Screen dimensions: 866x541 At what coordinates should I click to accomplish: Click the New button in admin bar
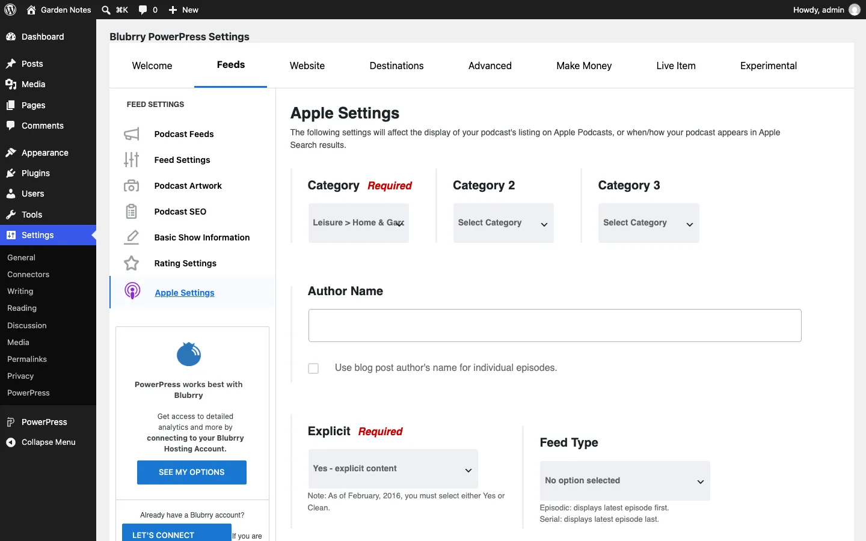[x=183, y=10]
